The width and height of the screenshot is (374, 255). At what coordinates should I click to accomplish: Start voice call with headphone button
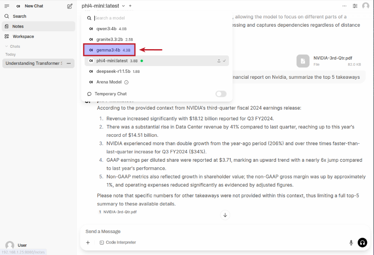[362, 243]
